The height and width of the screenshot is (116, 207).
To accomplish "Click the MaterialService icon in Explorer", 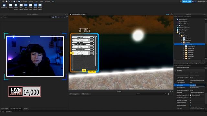I will click(178, 20).
